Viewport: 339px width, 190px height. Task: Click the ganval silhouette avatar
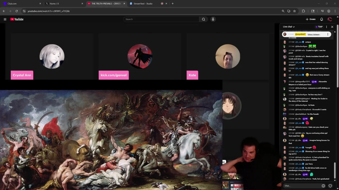(x=140, y=56)
